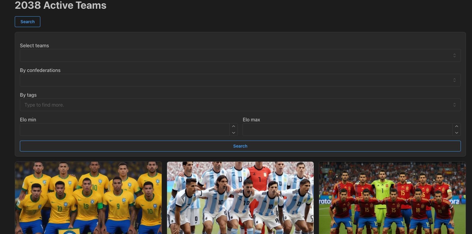Decrease Elo min with the down arrow

pos(234,133)
